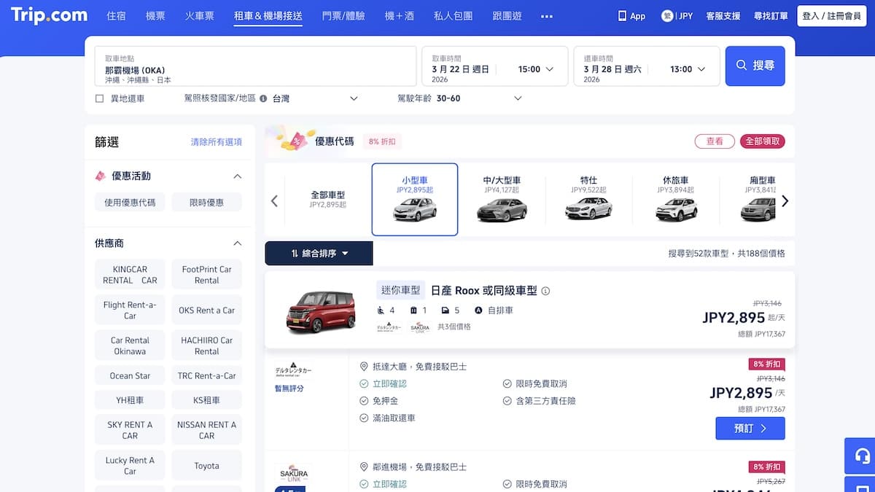Open the App download phone icon
The height and width of the screenshot is (492, 875).
622,15
